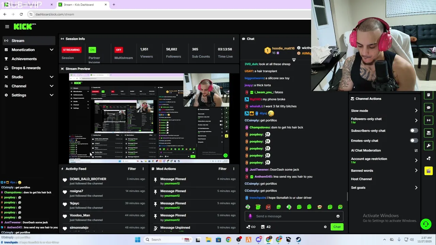Open Mod Actions three-dot options
Screen dimensions: 436x245
click(234, 169)
